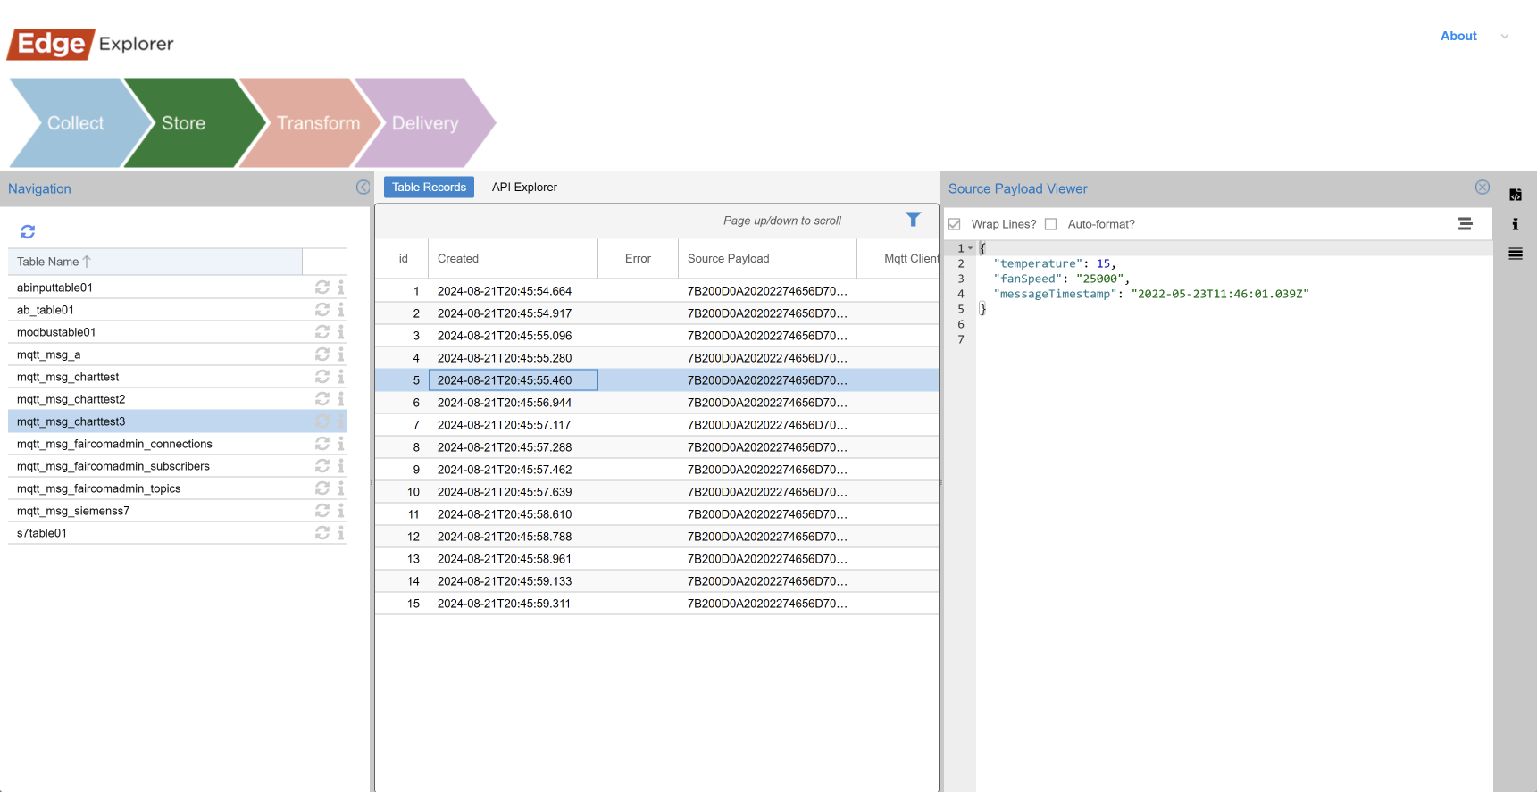Open the filter icon in Table Records

[x=913, y=220]
